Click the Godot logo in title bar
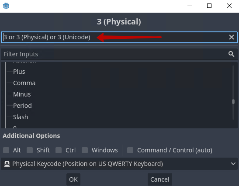Screen dimensions: 239x186 [x=6, y=6]
